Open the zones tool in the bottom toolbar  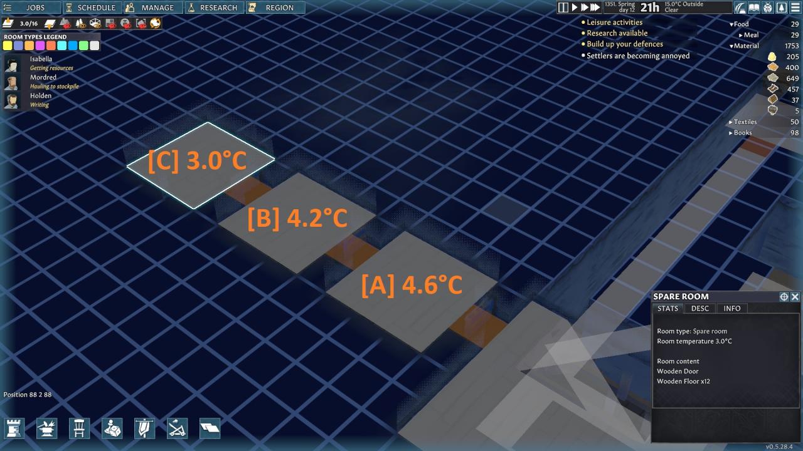point(210,428)
